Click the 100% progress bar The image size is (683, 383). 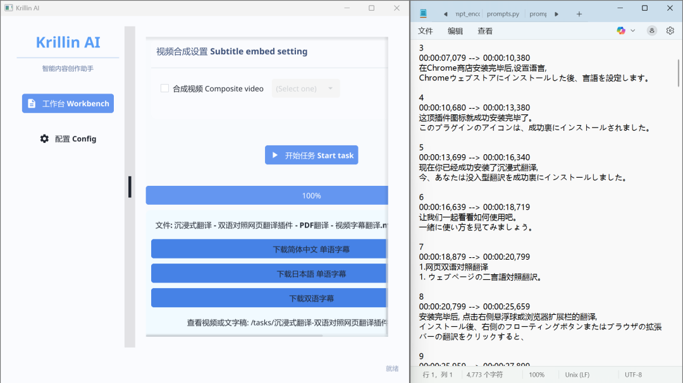point(267,196)
